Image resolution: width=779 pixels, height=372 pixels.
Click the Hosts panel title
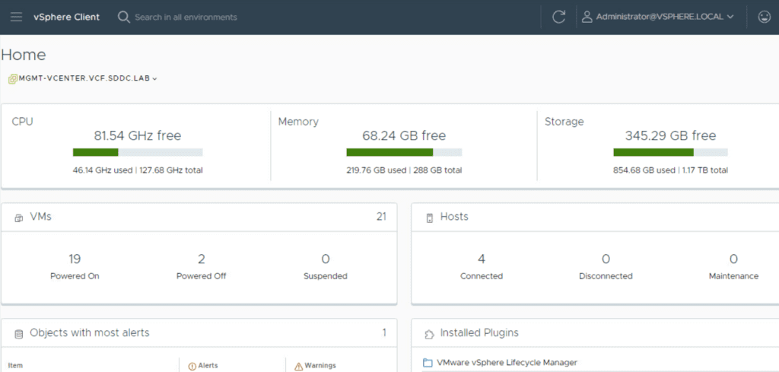[454, 217]
